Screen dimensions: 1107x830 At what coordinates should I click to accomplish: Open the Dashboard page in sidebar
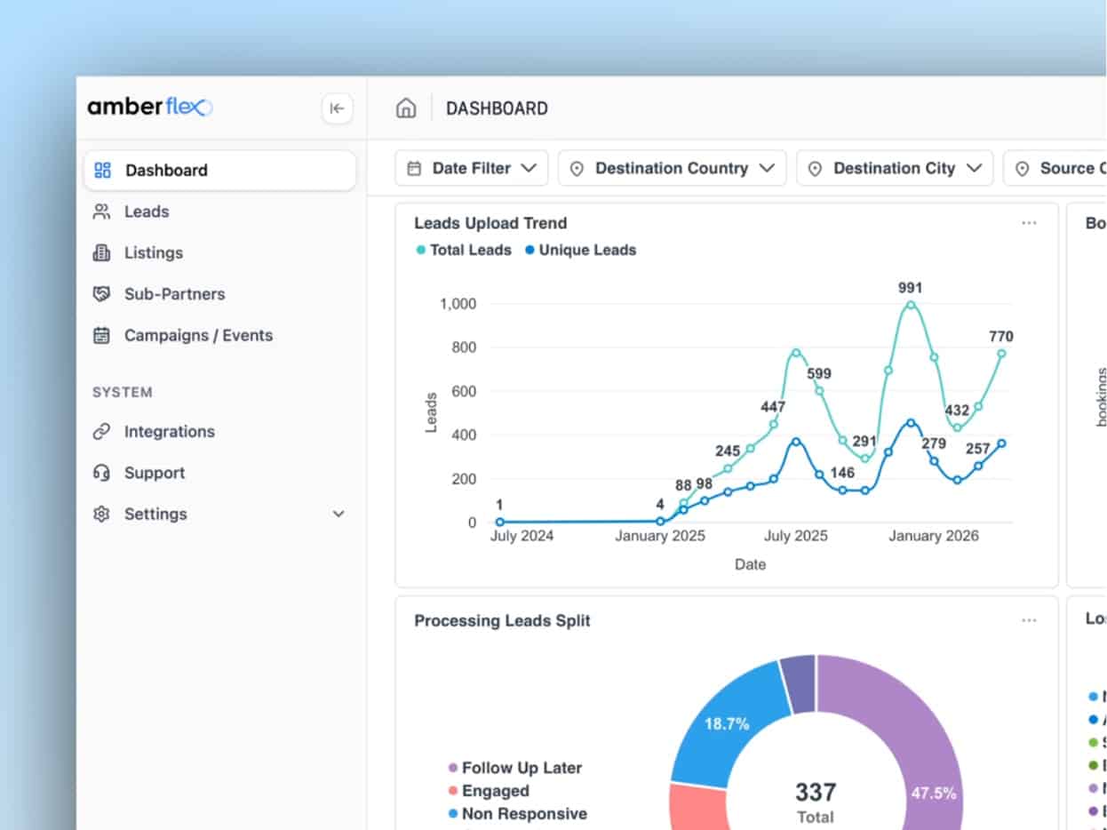(x=219, y=170)
